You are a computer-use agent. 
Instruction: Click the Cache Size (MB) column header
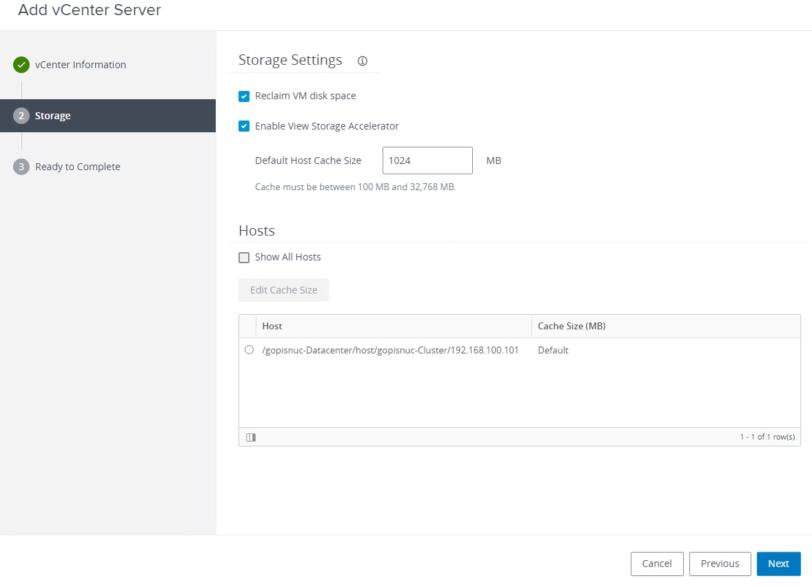571,326
